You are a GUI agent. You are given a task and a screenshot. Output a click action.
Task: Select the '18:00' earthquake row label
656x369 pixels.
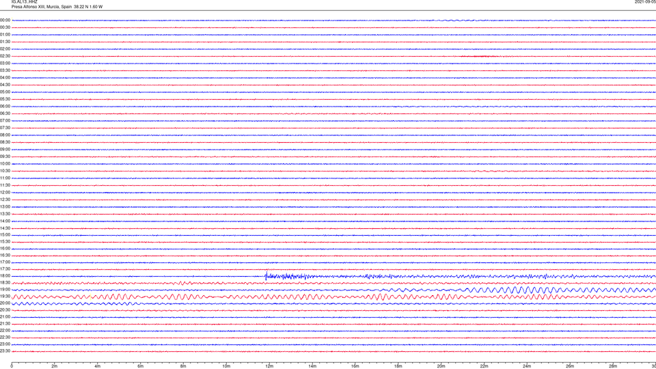(5, 276)
